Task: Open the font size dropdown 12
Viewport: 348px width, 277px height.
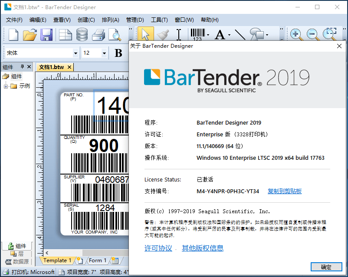Action: pos(104,53)
